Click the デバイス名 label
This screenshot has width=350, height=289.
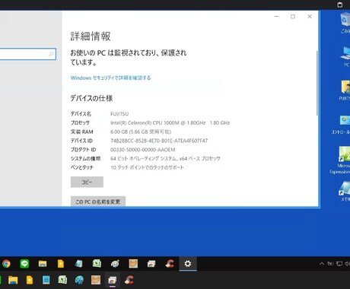tap(81, 114)
